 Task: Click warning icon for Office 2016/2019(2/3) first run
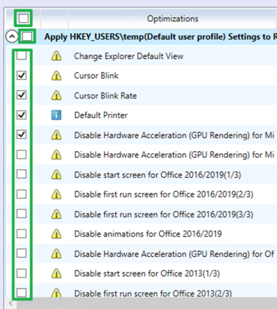tap(56, 194)
